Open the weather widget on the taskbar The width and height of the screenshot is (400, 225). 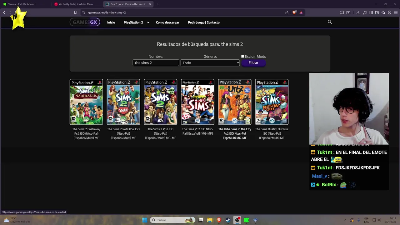coord(17,220)
